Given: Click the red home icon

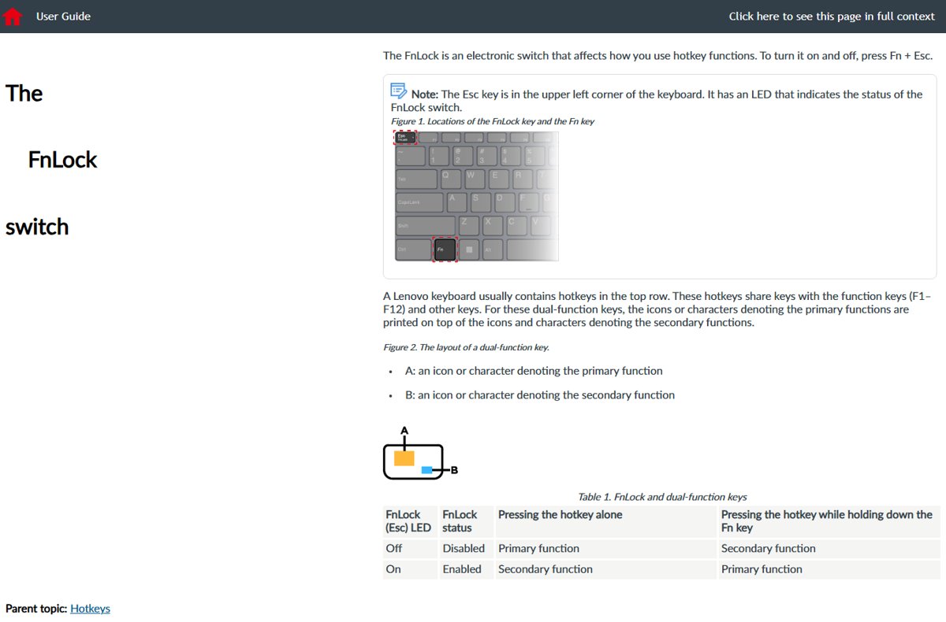Looking at the screenshot, I should pyautogui.click(x=13, y=16).
